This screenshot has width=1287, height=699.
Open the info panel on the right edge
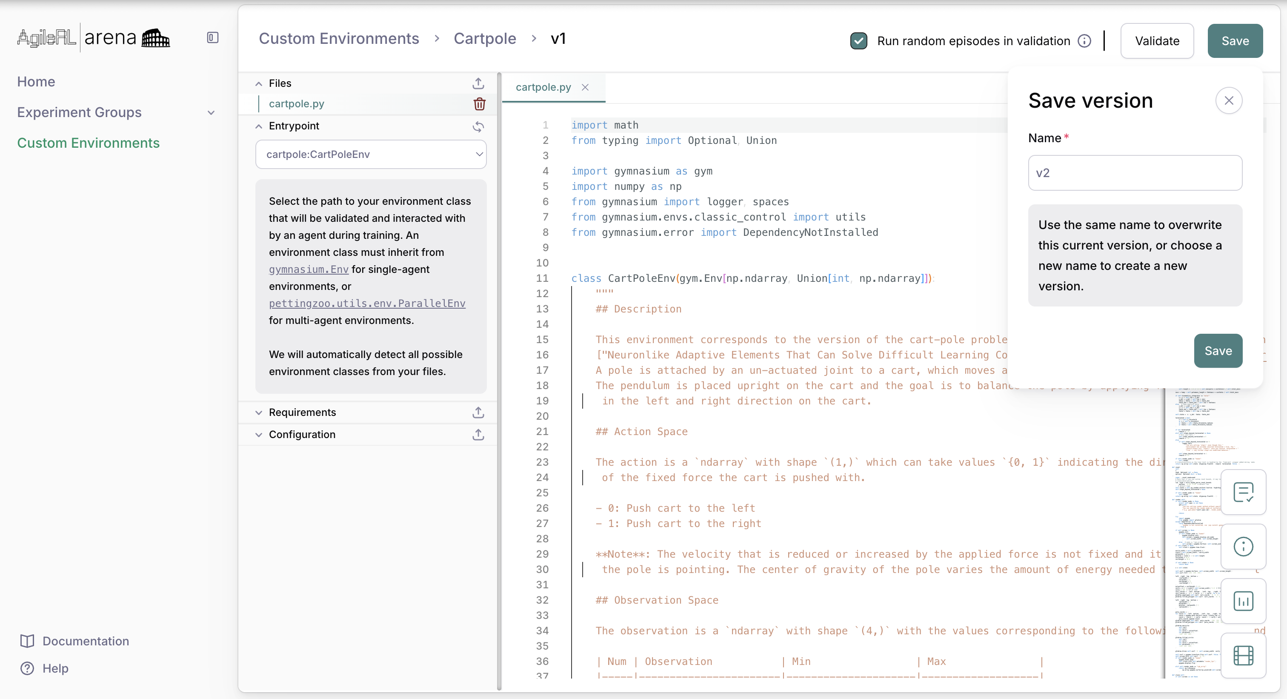click(x=1244, y=547)
